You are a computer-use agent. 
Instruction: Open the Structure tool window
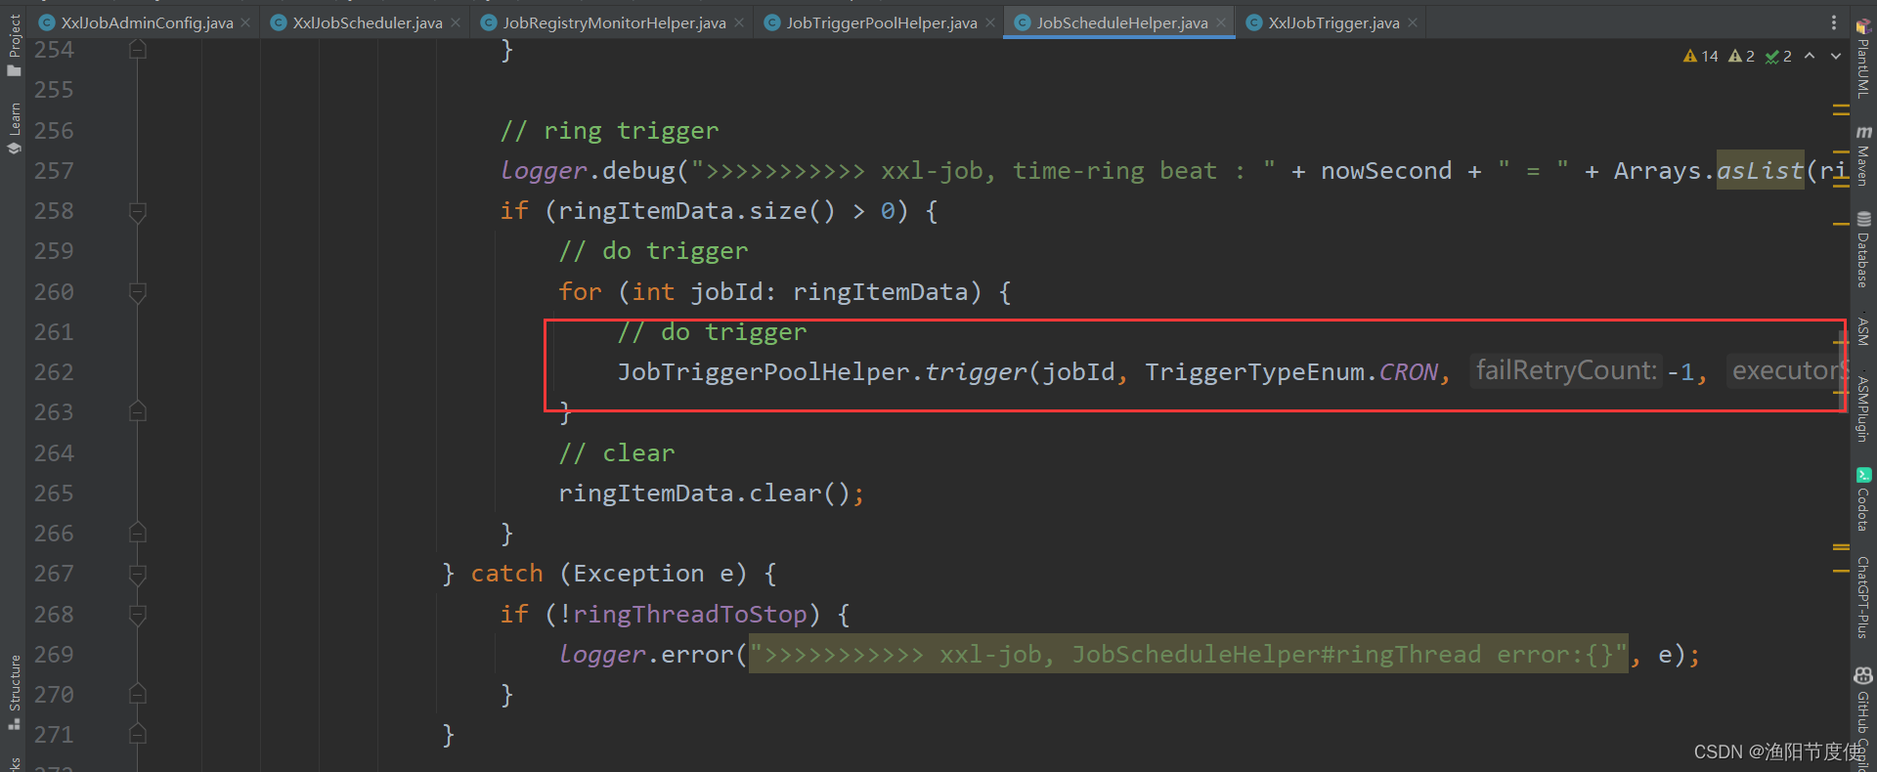tap(14, 692)
